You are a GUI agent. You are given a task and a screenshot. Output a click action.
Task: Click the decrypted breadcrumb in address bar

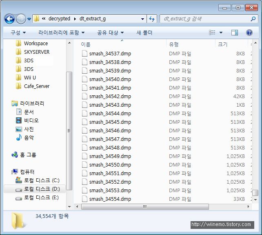pos(59,19)
